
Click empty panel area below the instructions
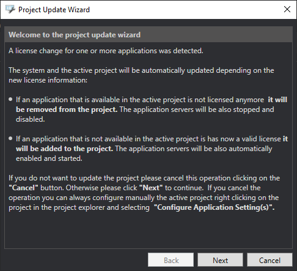[148, 231]
